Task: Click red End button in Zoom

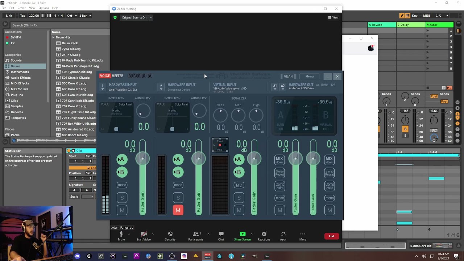Action: point(331,236)
